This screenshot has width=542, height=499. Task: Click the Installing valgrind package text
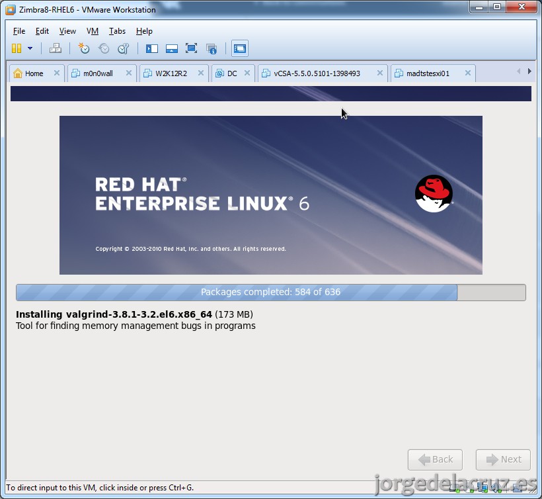(x=134, y=314)
